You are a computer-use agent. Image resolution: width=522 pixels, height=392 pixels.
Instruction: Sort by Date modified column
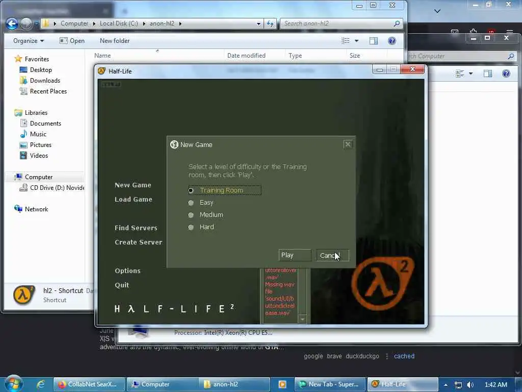(246, 56)
